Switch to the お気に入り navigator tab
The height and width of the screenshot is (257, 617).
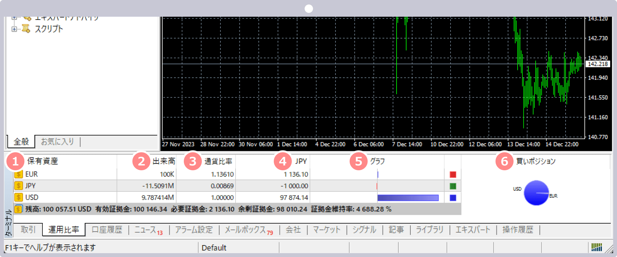pos(58,142)
